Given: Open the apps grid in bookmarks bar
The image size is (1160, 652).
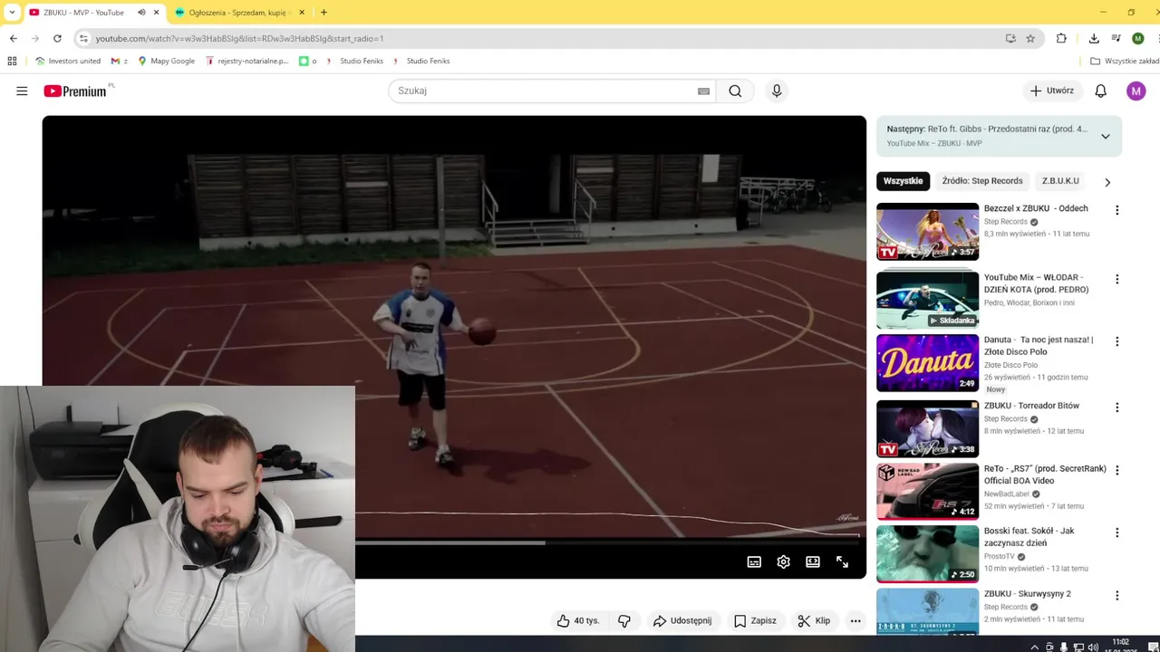Looking at the screenshot, I should pos(12,61).
